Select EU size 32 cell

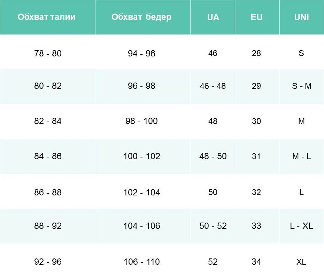[256, 192]
